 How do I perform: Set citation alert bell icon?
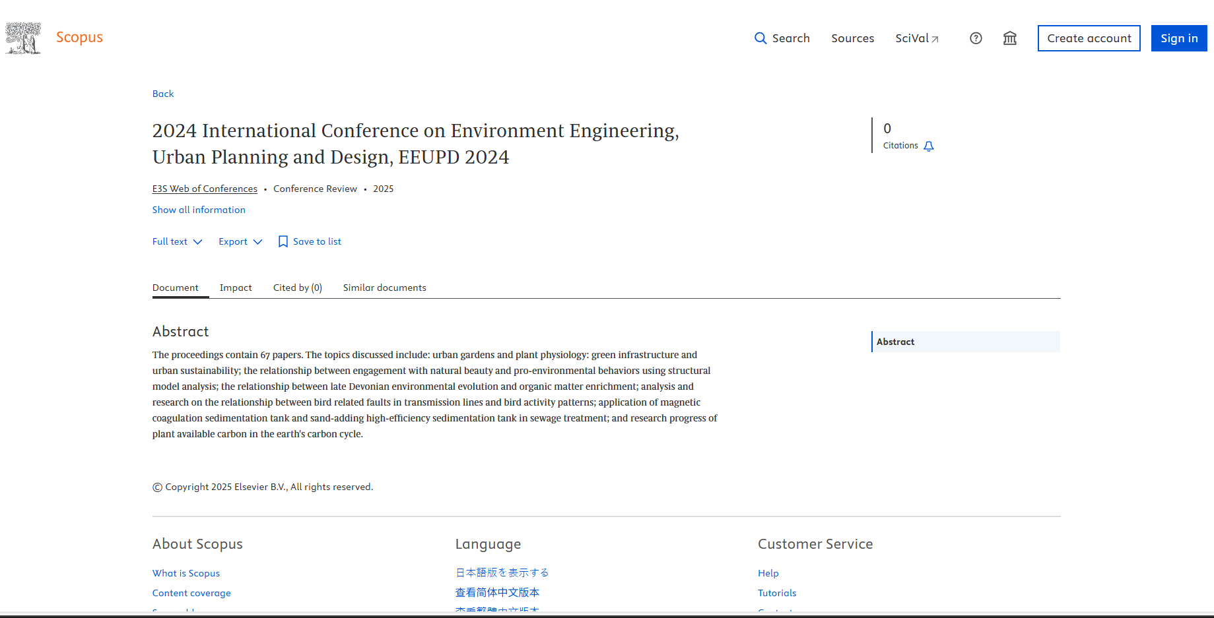click(x=929, y=146)
